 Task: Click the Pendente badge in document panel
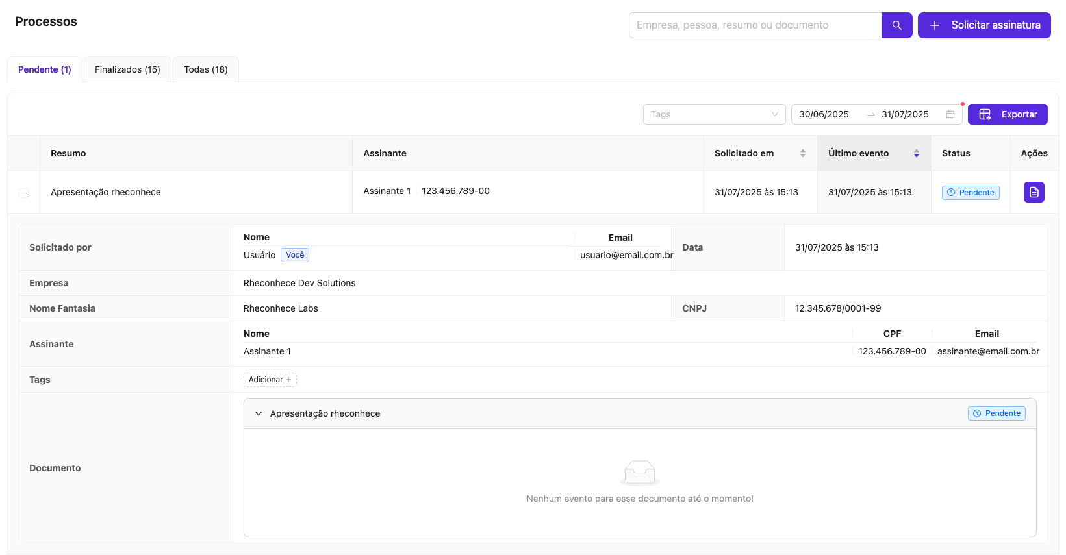pyautogui.click(x=996, y=413)
